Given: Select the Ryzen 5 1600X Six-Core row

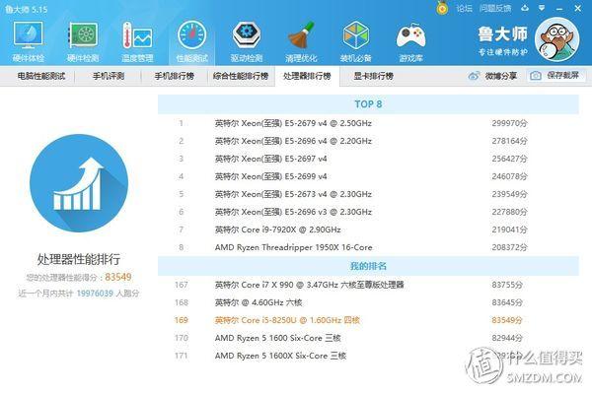Looking at the screenshot, I should tap(368, 356).
